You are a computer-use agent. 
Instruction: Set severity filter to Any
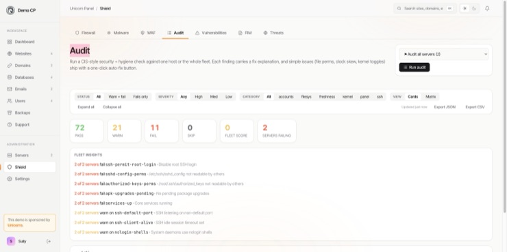coord(184,97)
